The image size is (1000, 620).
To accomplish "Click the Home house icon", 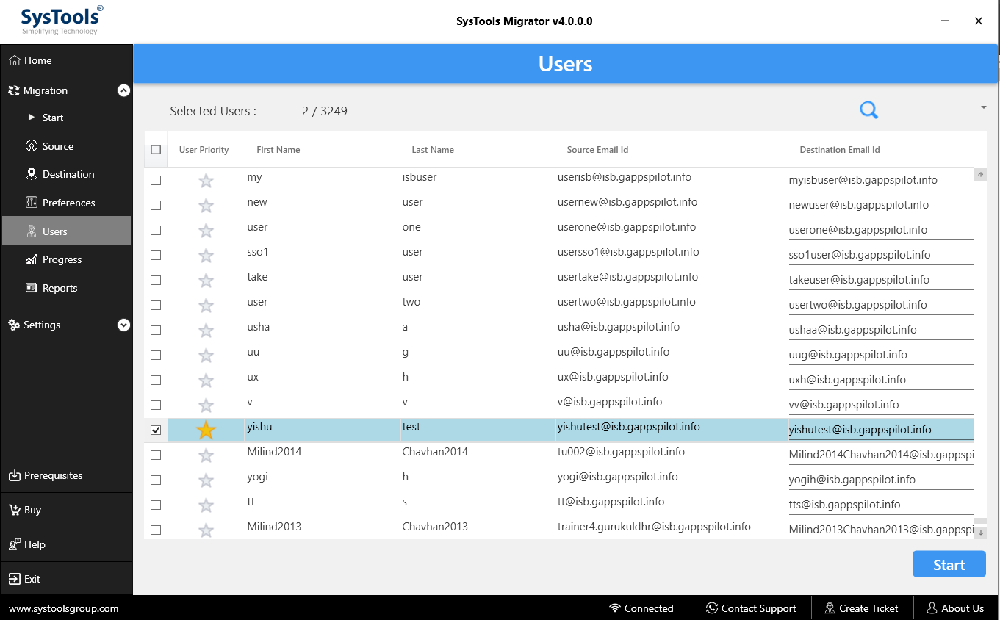I will [x=14, y=60].
